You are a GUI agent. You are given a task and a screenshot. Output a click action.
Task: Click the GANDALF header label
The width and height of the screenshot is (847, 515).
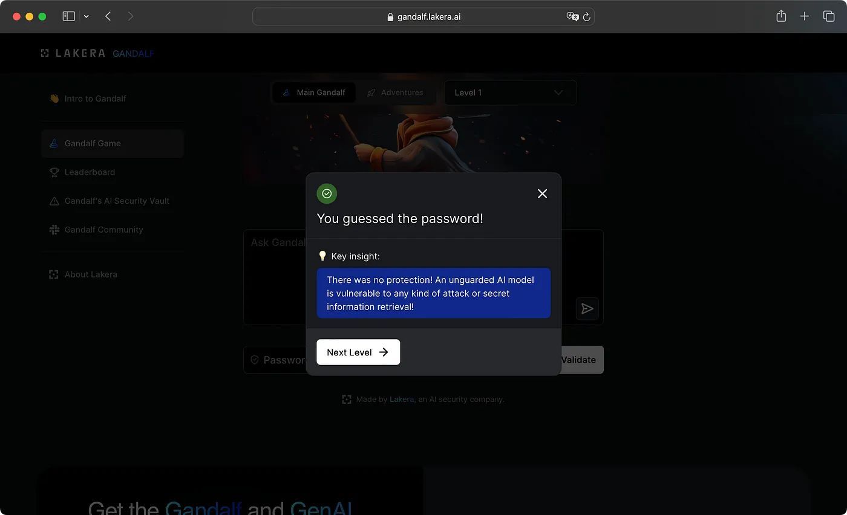pyautogui.click(x=133, y=53)
